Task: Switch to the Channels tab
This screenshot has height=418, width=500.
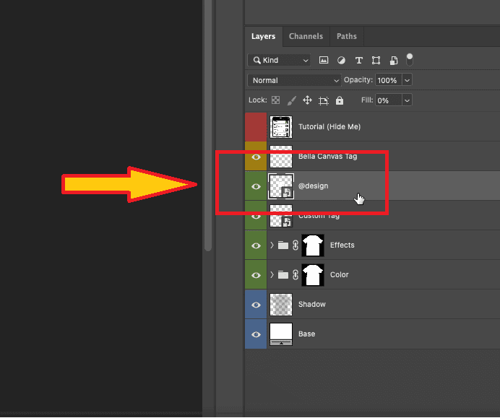Action: 306,36
